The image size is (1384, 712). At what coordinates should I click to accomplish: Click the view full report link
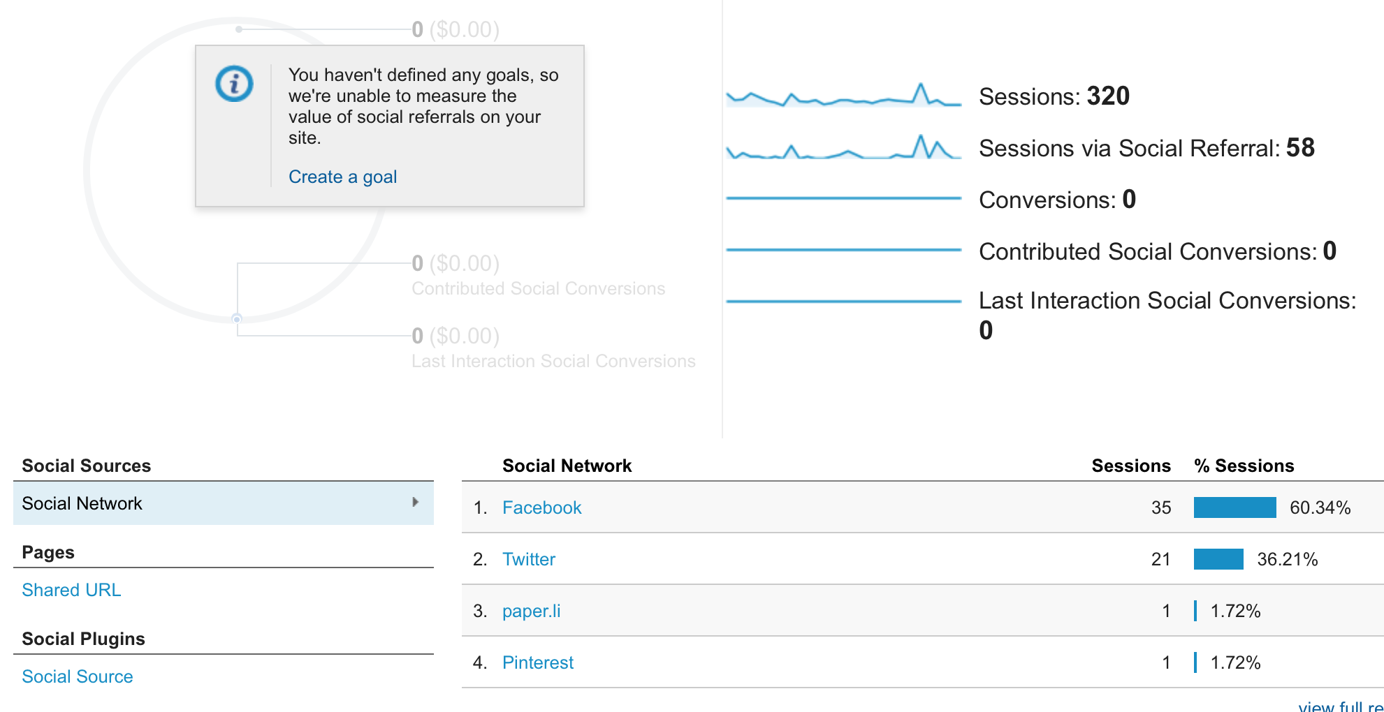coord(1341,706)
